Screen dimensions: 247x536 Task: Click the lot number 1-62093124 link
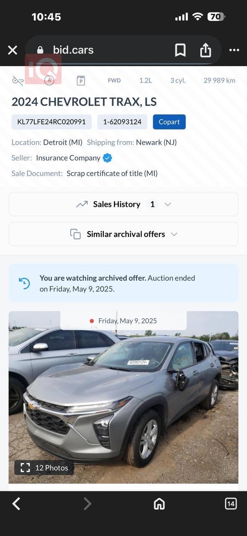[121, 122]
